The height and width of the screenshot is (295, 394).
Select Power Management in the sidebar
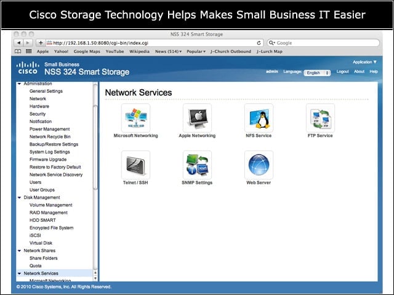[x=49, y=129]
